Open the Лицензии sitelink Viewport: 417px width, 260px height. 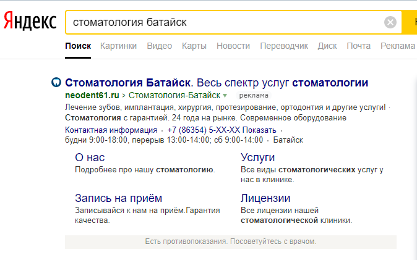265,198
